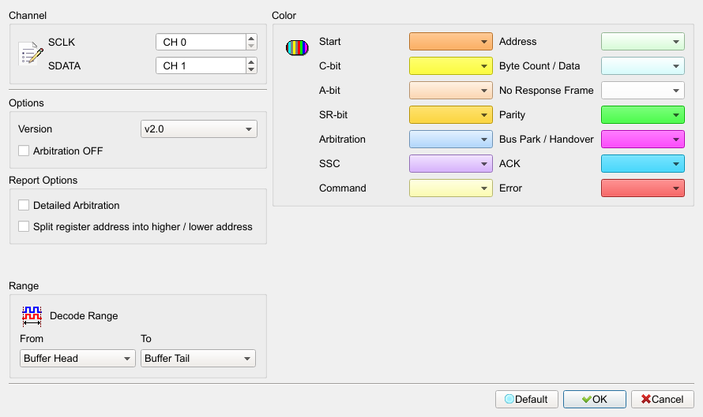Decrement the SCLK channel spinner down arrow

251,46
